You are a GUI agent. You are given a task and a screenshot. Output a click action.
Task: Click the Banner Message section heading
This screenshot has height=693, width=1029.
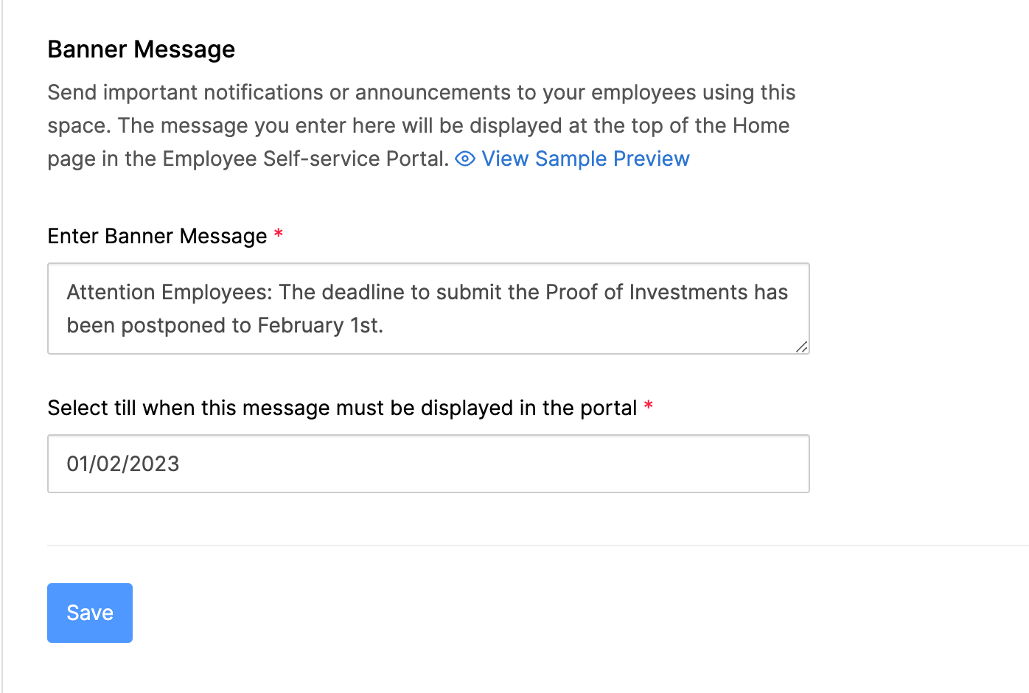tap(142, 49)
